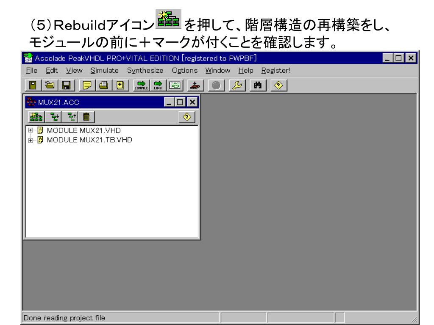Click the gray circle stop icon
434x325 pixels.
coord(216,85)
